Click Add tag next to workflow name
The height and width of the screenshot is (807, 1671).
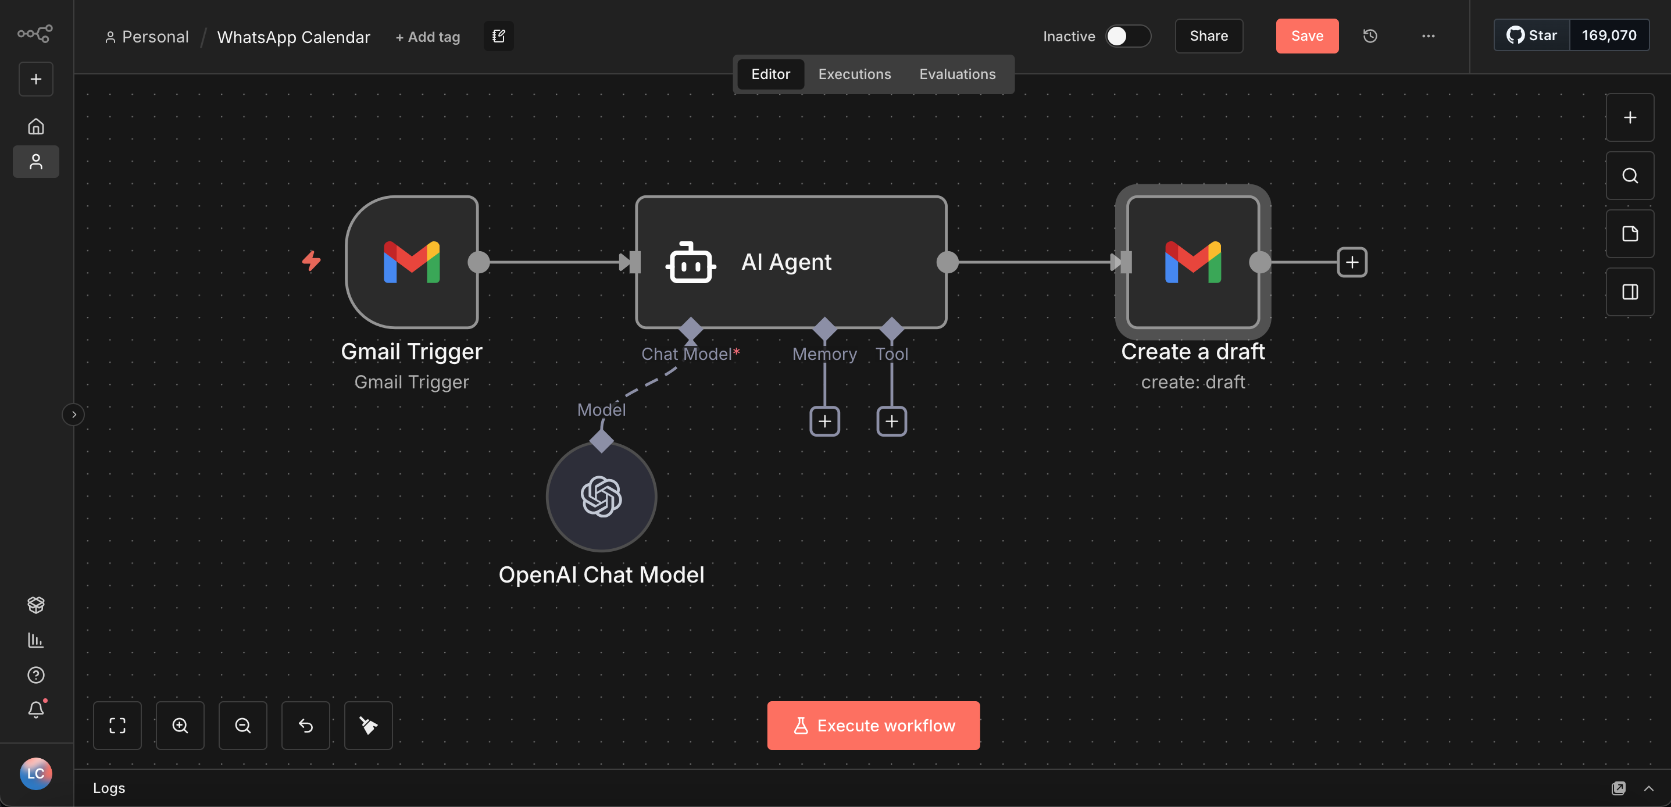tap(427, 37)
